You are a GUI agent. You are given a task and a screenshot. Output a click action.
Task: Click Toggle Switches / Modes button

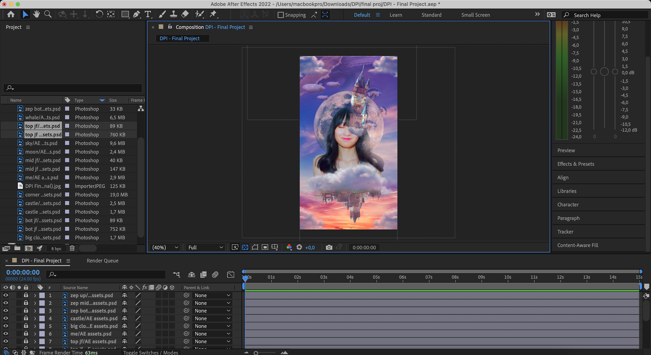pyautogui.click(x=151, y=352)
